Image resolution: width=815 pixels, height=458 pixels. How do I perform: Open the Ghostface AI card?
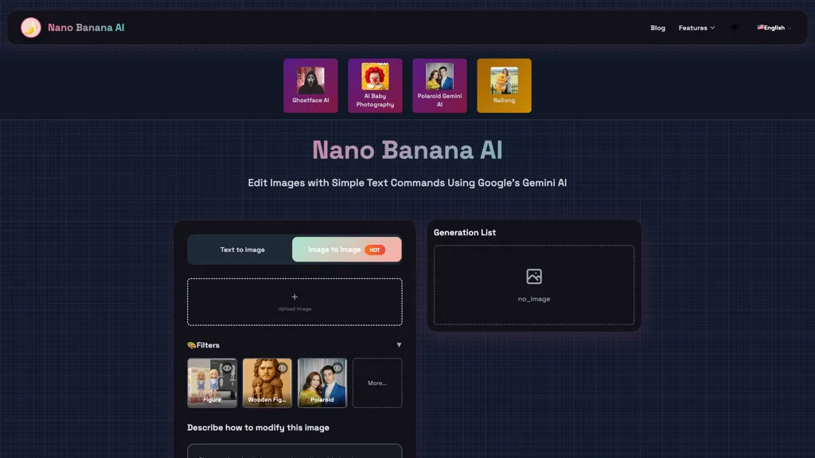pos(310,86)
